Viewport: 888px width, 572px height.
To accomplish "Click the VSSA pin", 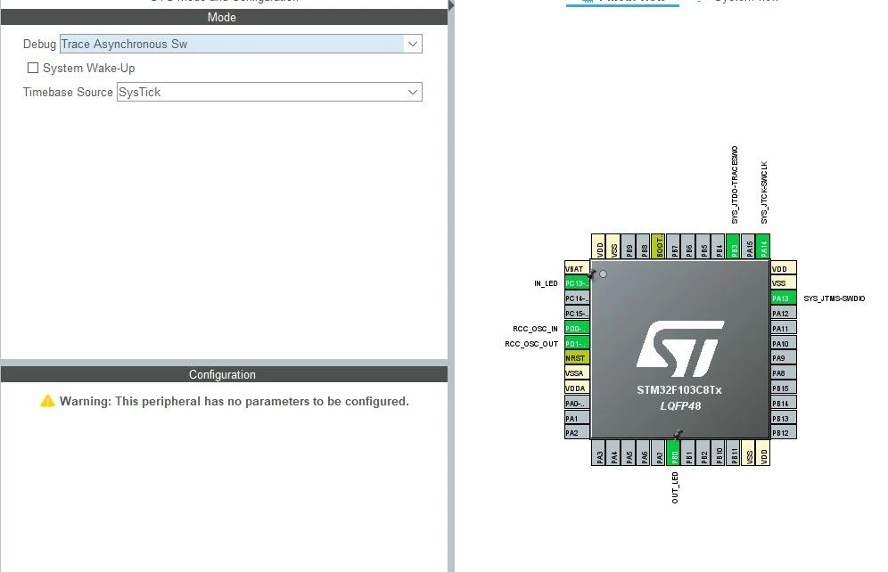I will tap(577, 372).
